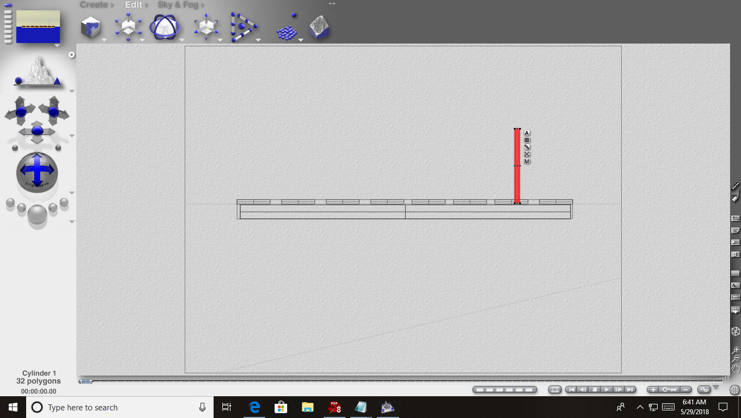Image resolution: width=741 pixels, height=418 pixels.
Task: Click the object attributes 'A' icon
Action: tap(527, 133)
